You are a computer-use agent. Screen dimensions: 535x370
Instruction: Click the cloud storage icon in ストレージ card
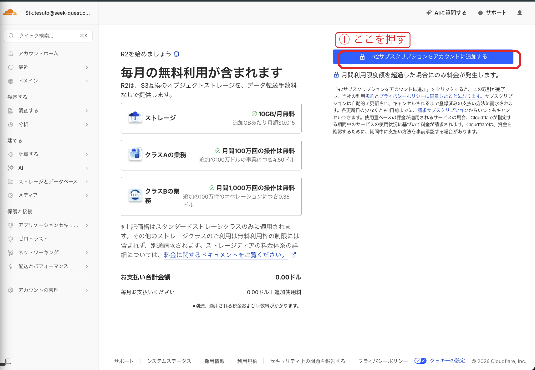pyautogui.click(x=135, y=117)
